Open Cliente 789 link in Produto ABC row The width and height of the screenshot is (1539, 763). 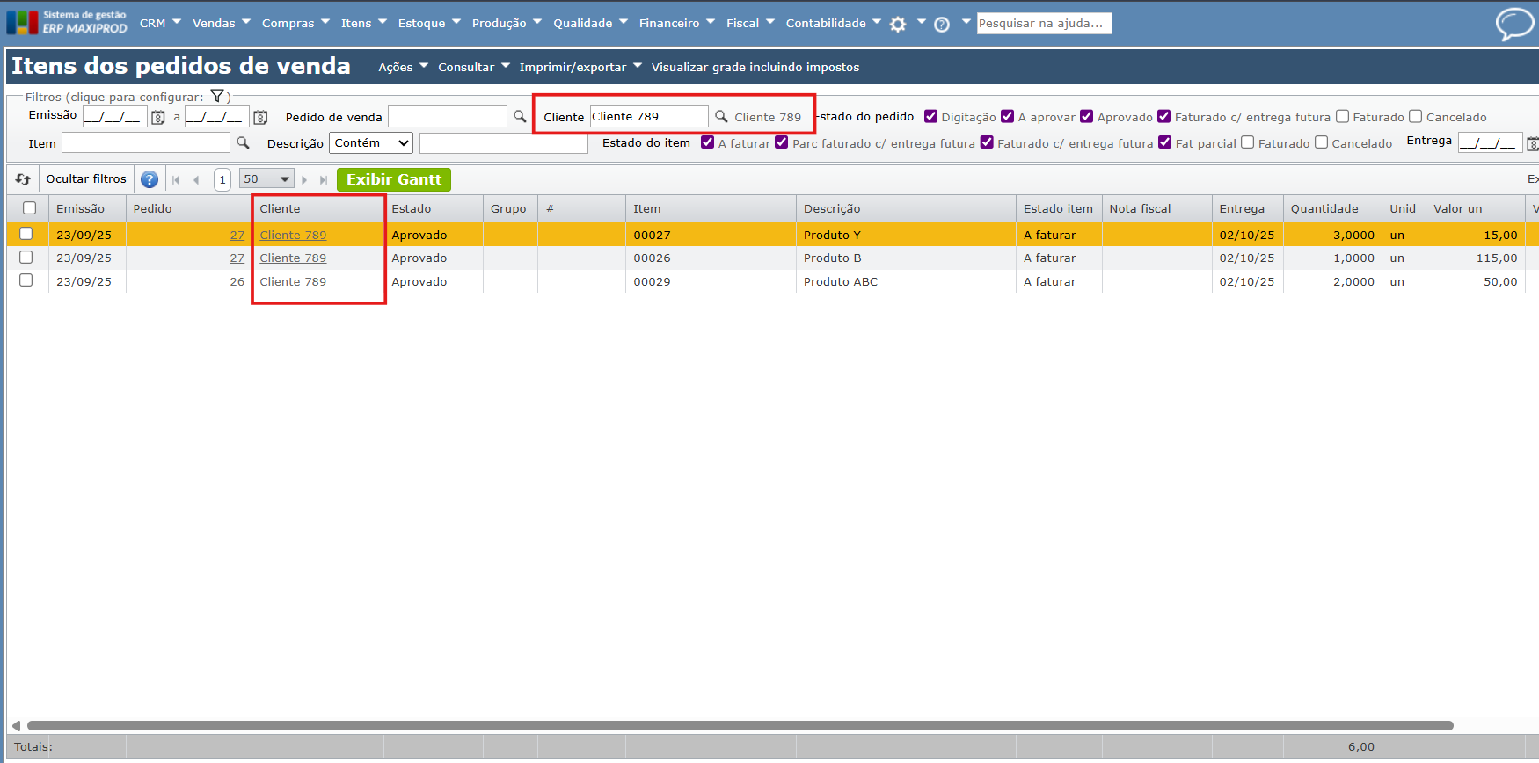293,281
